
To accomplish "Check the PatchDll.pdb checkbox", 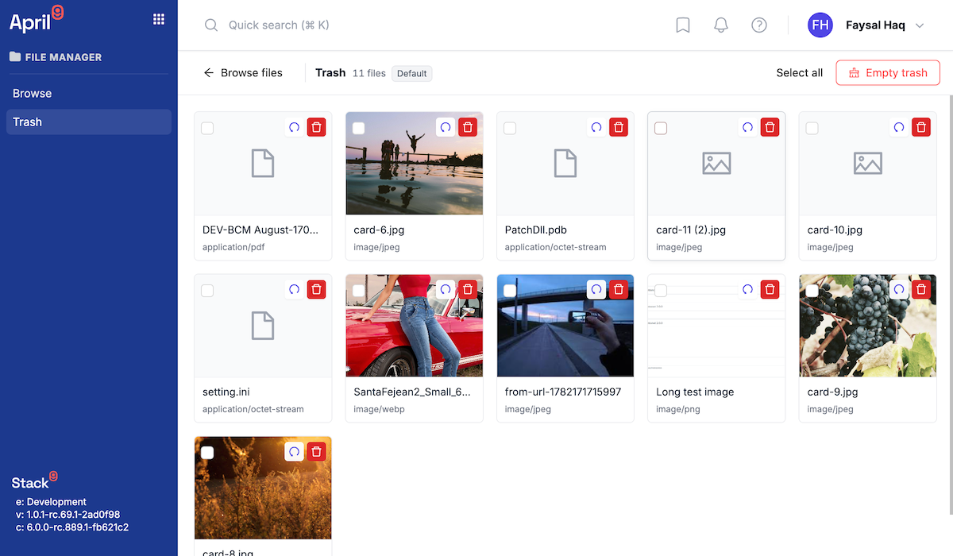I will coord(510,128).
